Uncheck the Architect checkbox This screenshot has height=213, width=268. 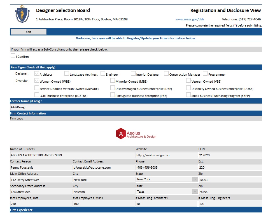click(x=37, y=74)
